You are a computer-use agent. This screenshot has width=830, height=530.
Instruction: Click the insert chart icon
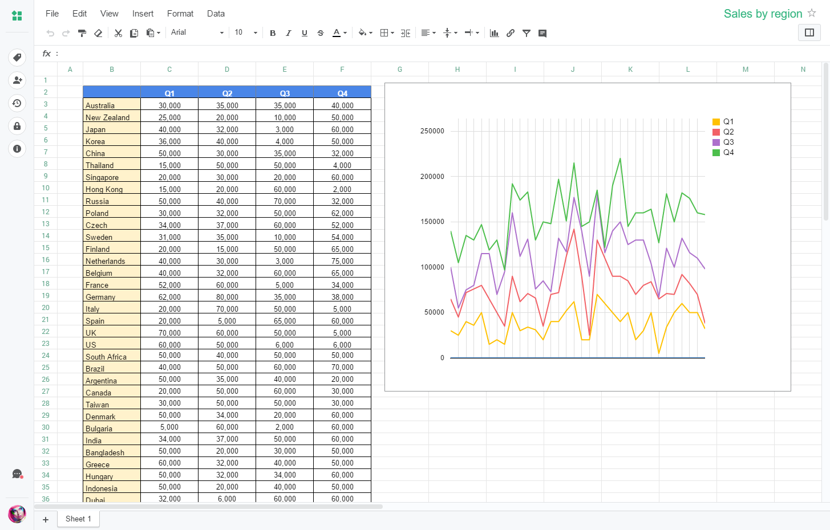495,33
